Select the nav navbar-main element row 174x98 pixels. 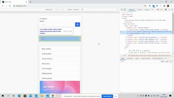(146, 32)
